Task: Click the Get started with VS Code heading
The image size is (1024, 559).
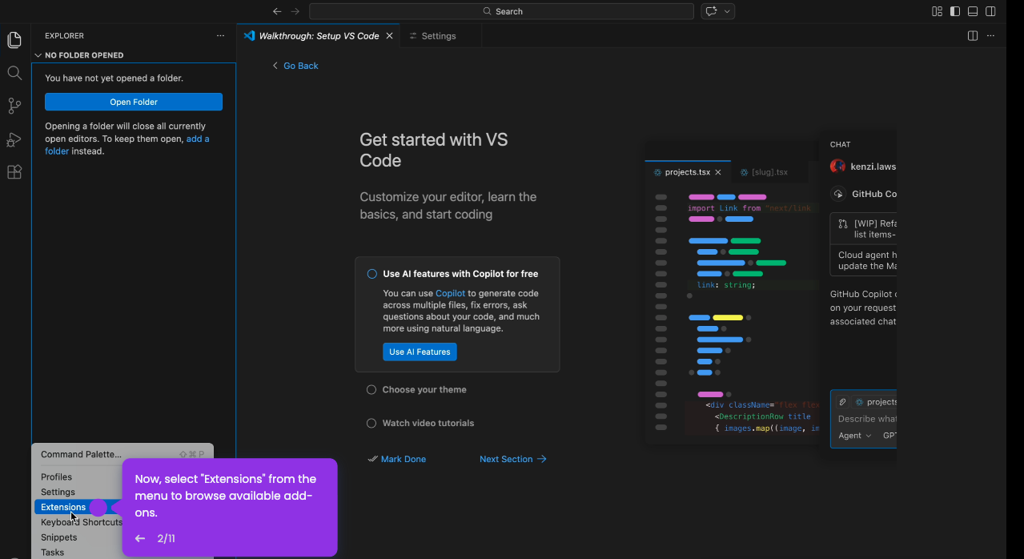Action: point(434,150)
